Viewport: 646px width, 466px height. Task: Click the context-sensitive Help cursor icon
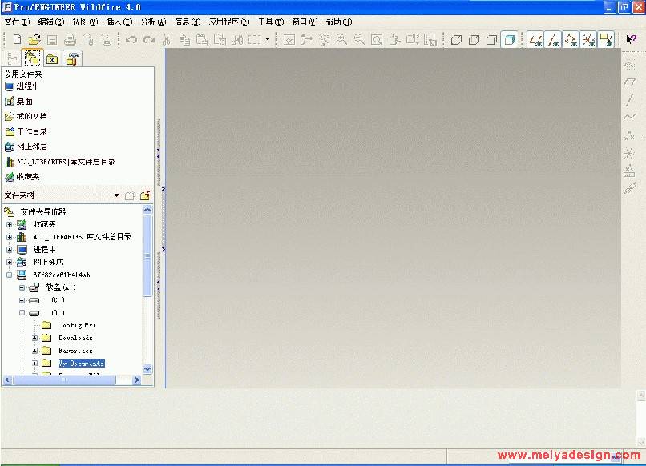click(x=631, y=39)
